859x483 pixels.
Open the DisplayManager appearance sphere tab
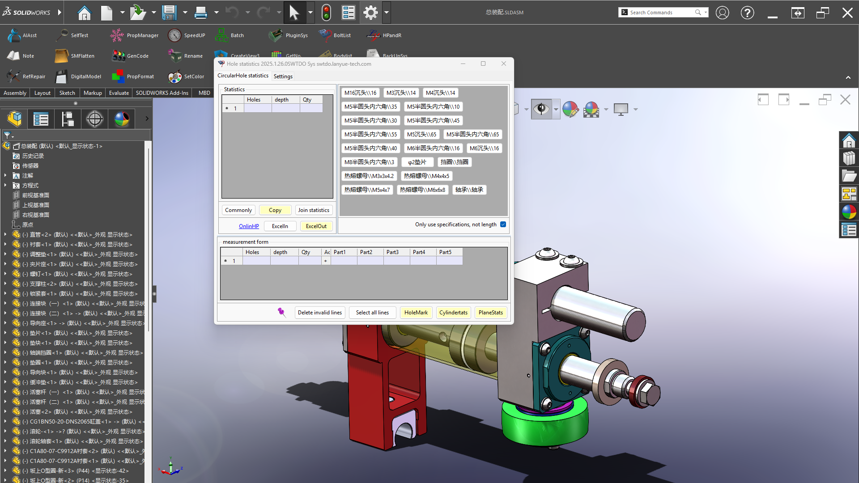(122, 119)
